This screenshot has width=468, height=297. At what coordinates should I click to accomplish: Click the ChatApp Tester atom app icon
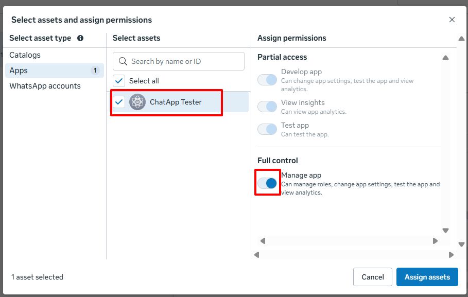point(137,102)
